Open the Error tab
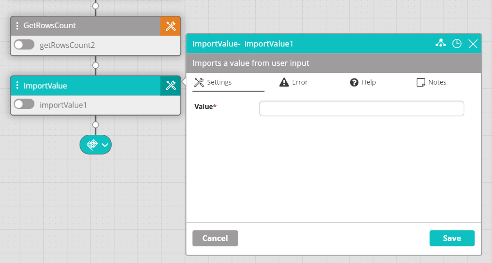This screenshot has width=492, height=263. [x=293, y=82]
